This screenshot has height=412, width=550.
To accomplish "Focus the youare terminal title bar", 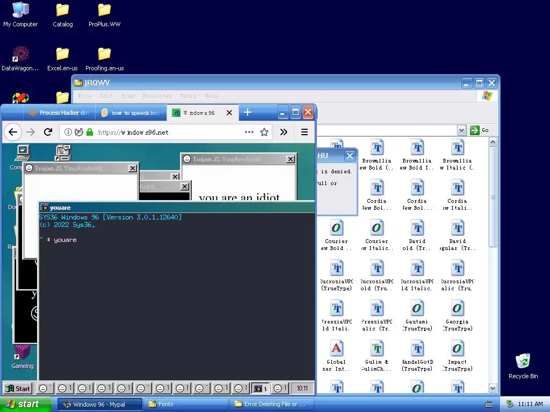I will (x=176, y=208).
